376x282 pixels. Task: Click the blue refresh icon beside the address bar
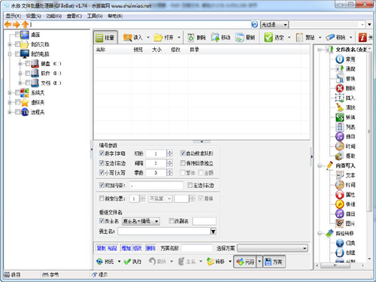click(x=254, y=24)
